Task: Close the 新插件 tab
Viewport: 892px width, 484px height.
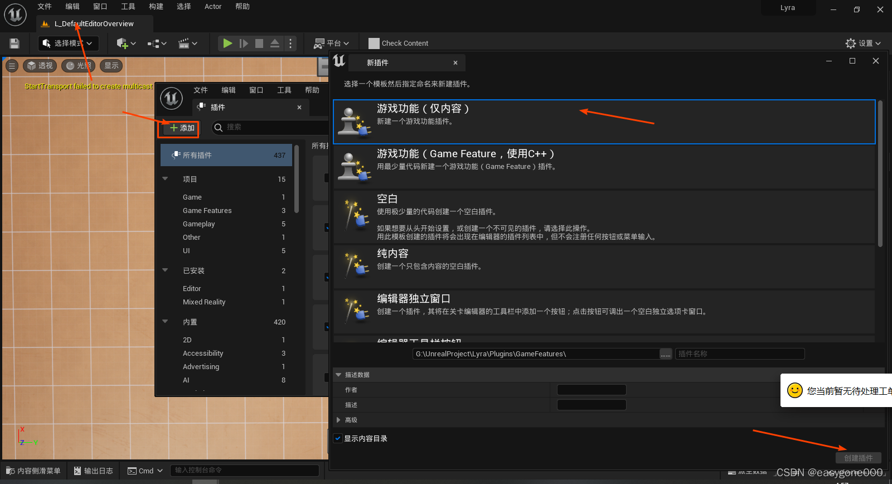Action: click(x=455, y=63)
